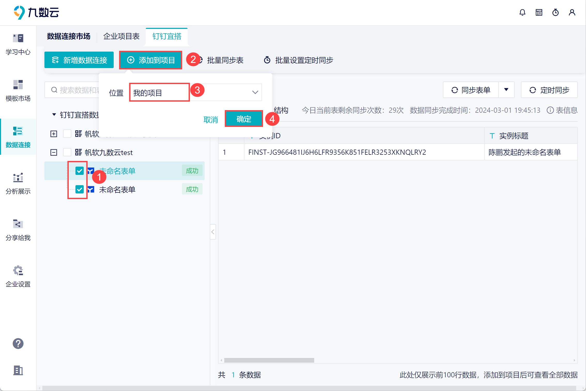Open the notification bell icon
Screen dimensions: 586x391
click(522, 12)
